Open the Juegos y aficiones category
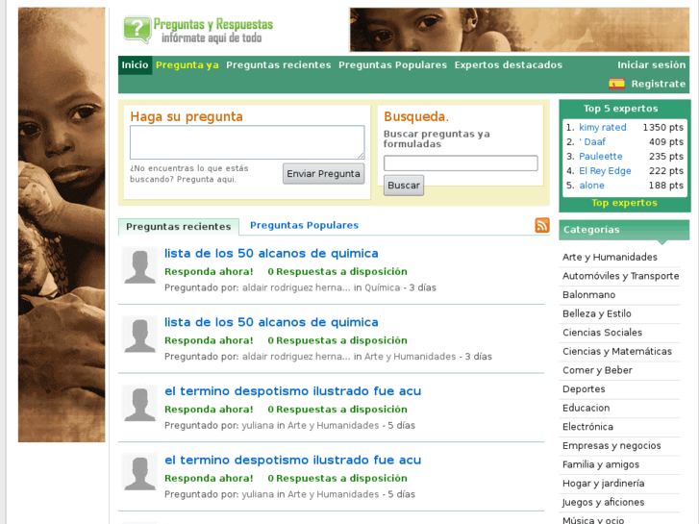The image size is (699, 524). (x=604, y=502)
